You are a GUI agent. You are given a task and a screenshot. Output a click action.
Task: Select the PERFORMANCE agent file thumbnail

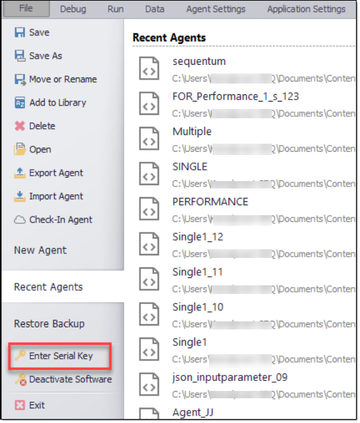[x=149, y=208]
